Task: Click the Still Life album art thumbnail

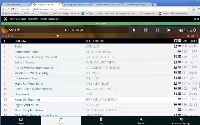Action: [5, 30]
